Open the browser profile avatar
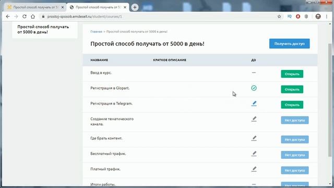334x188 pixels. (x=318, y=16)
